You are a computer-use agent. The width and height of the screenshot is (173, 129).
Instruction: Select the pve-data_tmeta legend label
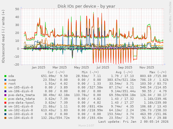[x=22, y=95]
